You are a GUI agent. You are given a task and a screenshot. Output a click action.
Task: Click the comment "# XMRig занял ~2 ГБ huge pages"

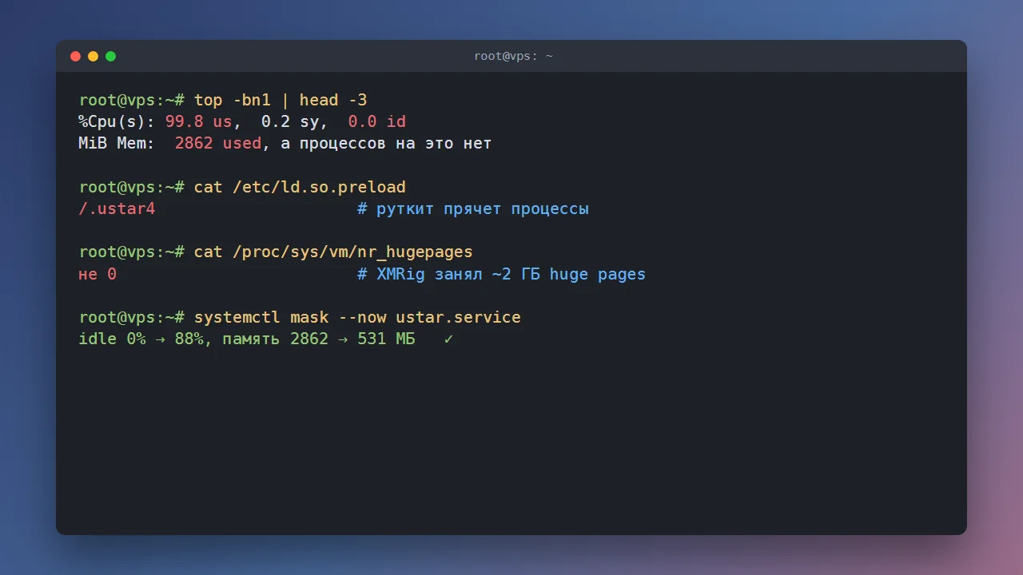502,274
